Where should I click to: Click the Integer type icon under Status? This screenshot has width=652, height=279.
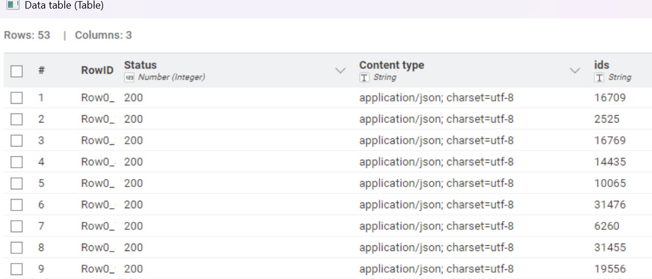pyautogui.click(x=129, y=78)
